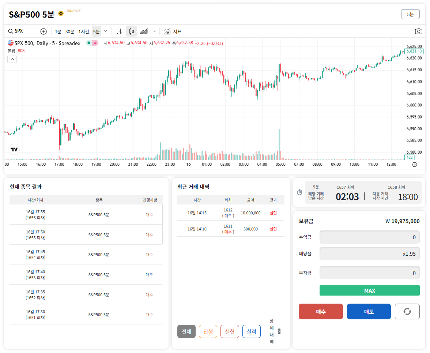Open SPX symbol search
430x353 pixels.
[16, 31]
